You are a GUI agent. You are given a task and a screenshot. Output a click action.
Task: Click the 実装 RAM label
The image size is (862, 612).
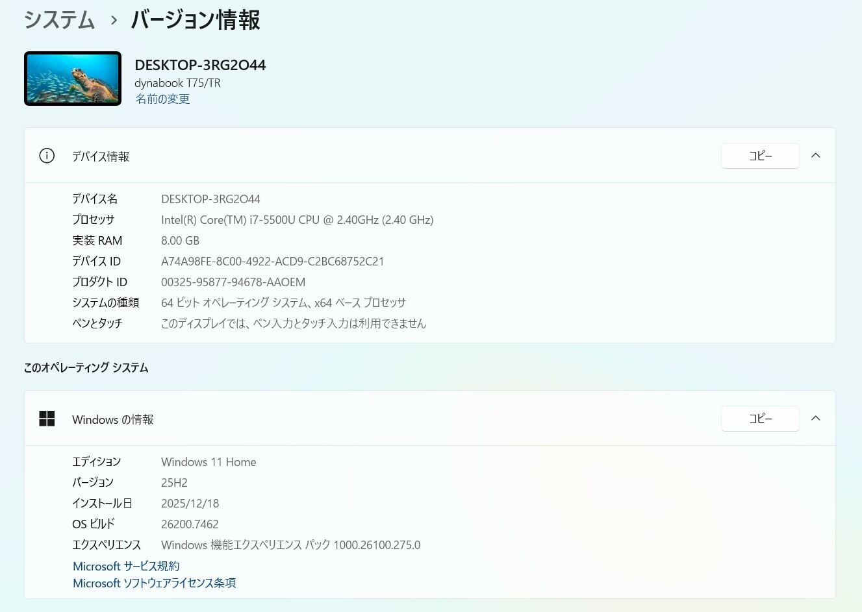point(97,241)
